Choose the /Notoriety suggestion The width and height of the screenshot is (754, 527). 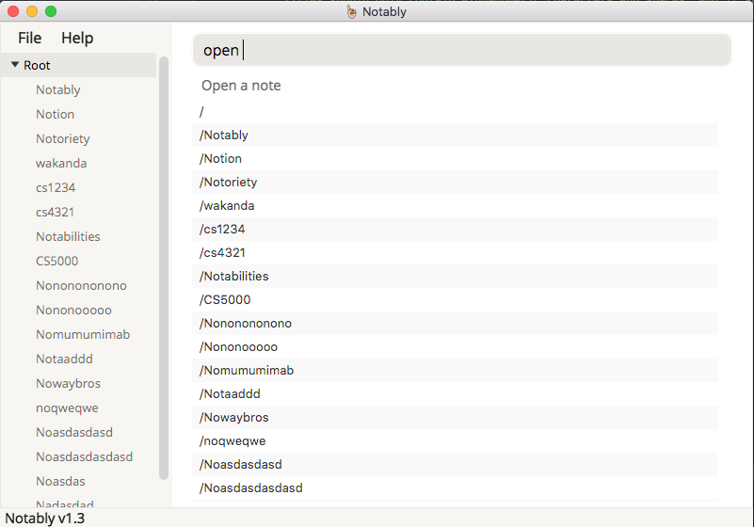coord(455,183)
